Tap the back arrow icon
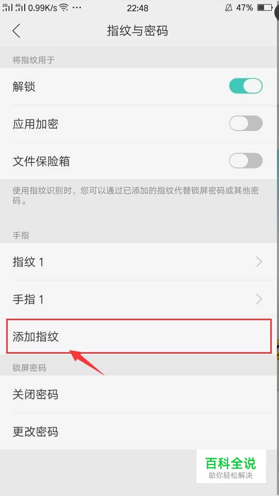The width and height of the screenshot is (279, 496). point(17,31)
